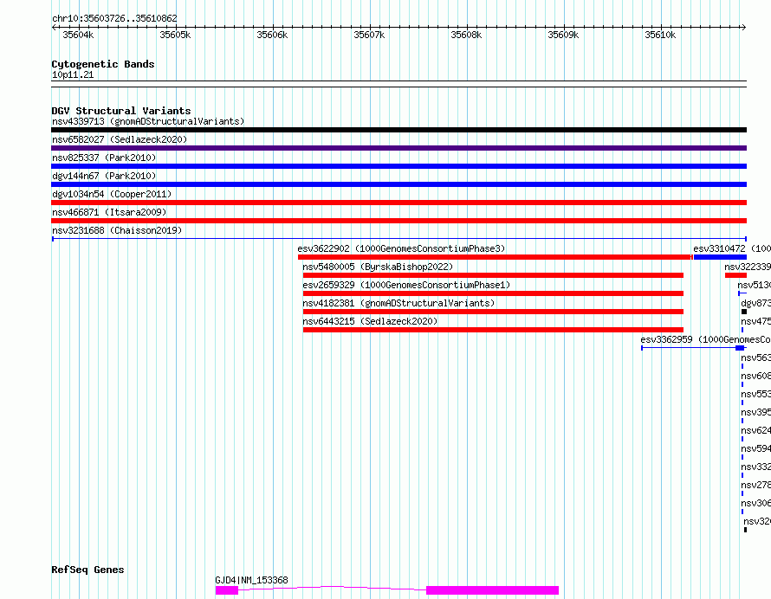Click the esv2659329 (1000GenomesConsortiumPhase1) label
The height and width of the screenshot is (599, 771).
click(x=406, y=285)
